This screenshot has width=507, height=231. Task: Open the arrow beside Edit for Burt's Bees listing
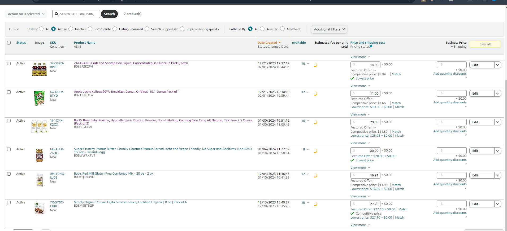click(x=498, y=122)
